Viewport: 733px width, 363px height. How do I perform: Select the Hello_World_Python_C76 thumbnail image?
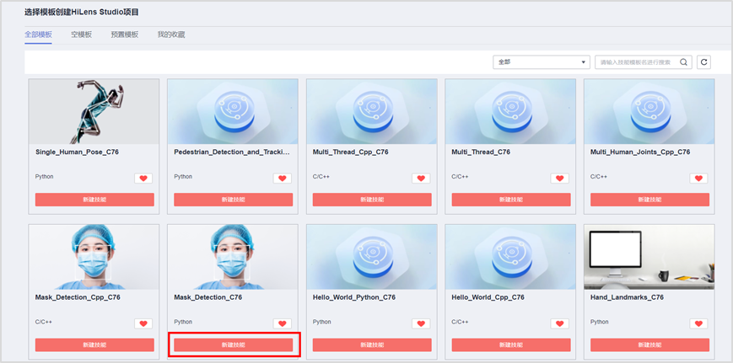[372, 257]
